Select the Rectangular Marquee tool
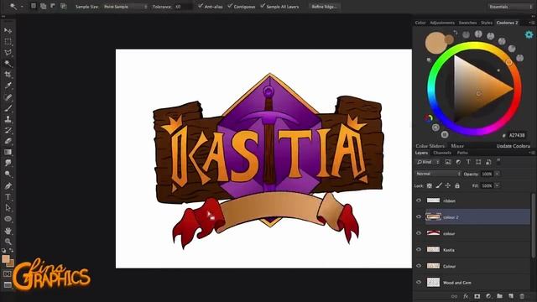 coord(8,42)
